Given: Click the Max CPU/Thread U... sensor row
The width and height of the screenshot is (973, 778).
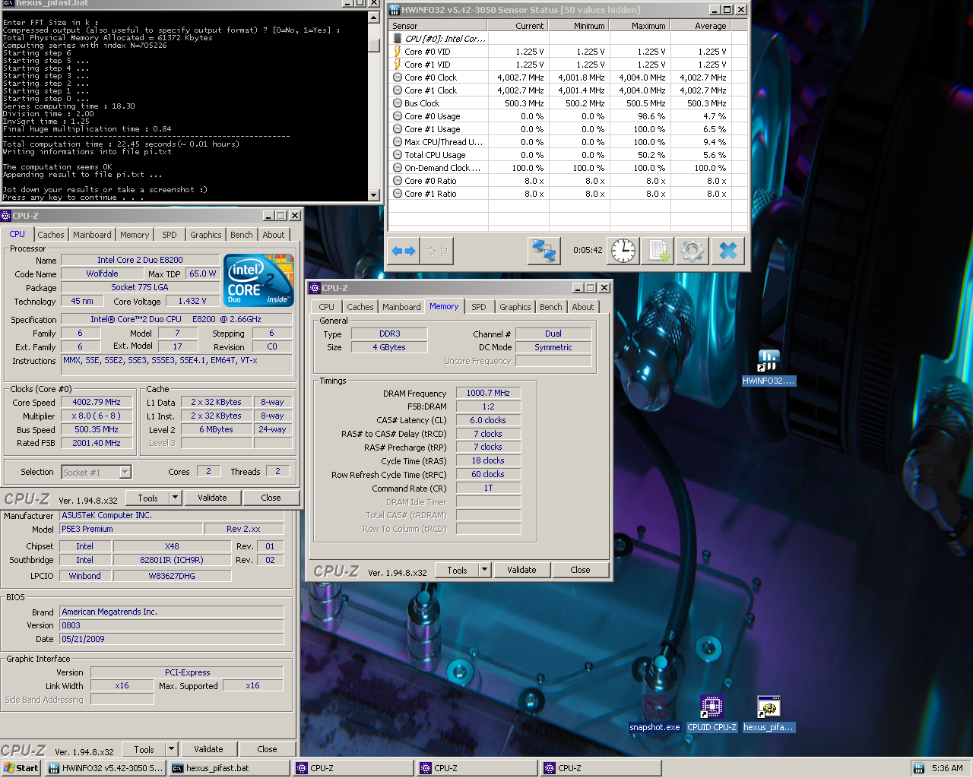Looking at the screenshot, I should point(559,142).
